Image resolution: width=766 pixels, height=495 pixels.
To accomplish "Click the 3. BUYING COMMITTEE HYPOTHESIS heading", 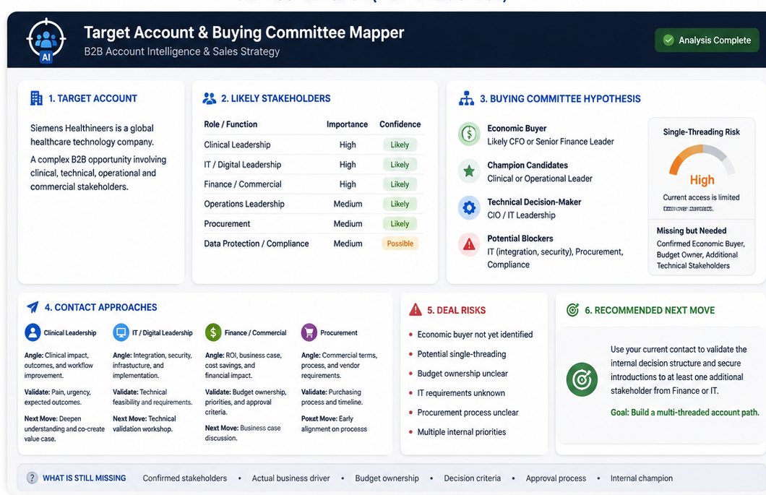I will point(560,99).
